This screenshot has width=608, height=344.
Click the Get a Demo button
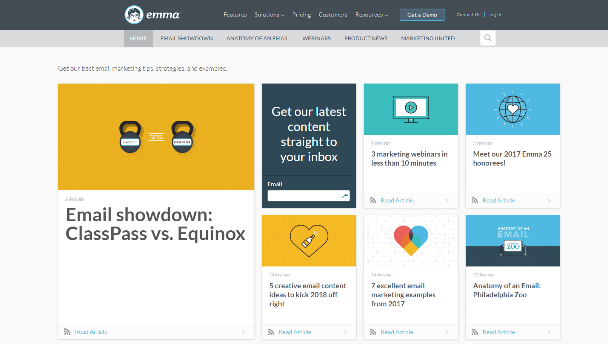click(422, 15)
